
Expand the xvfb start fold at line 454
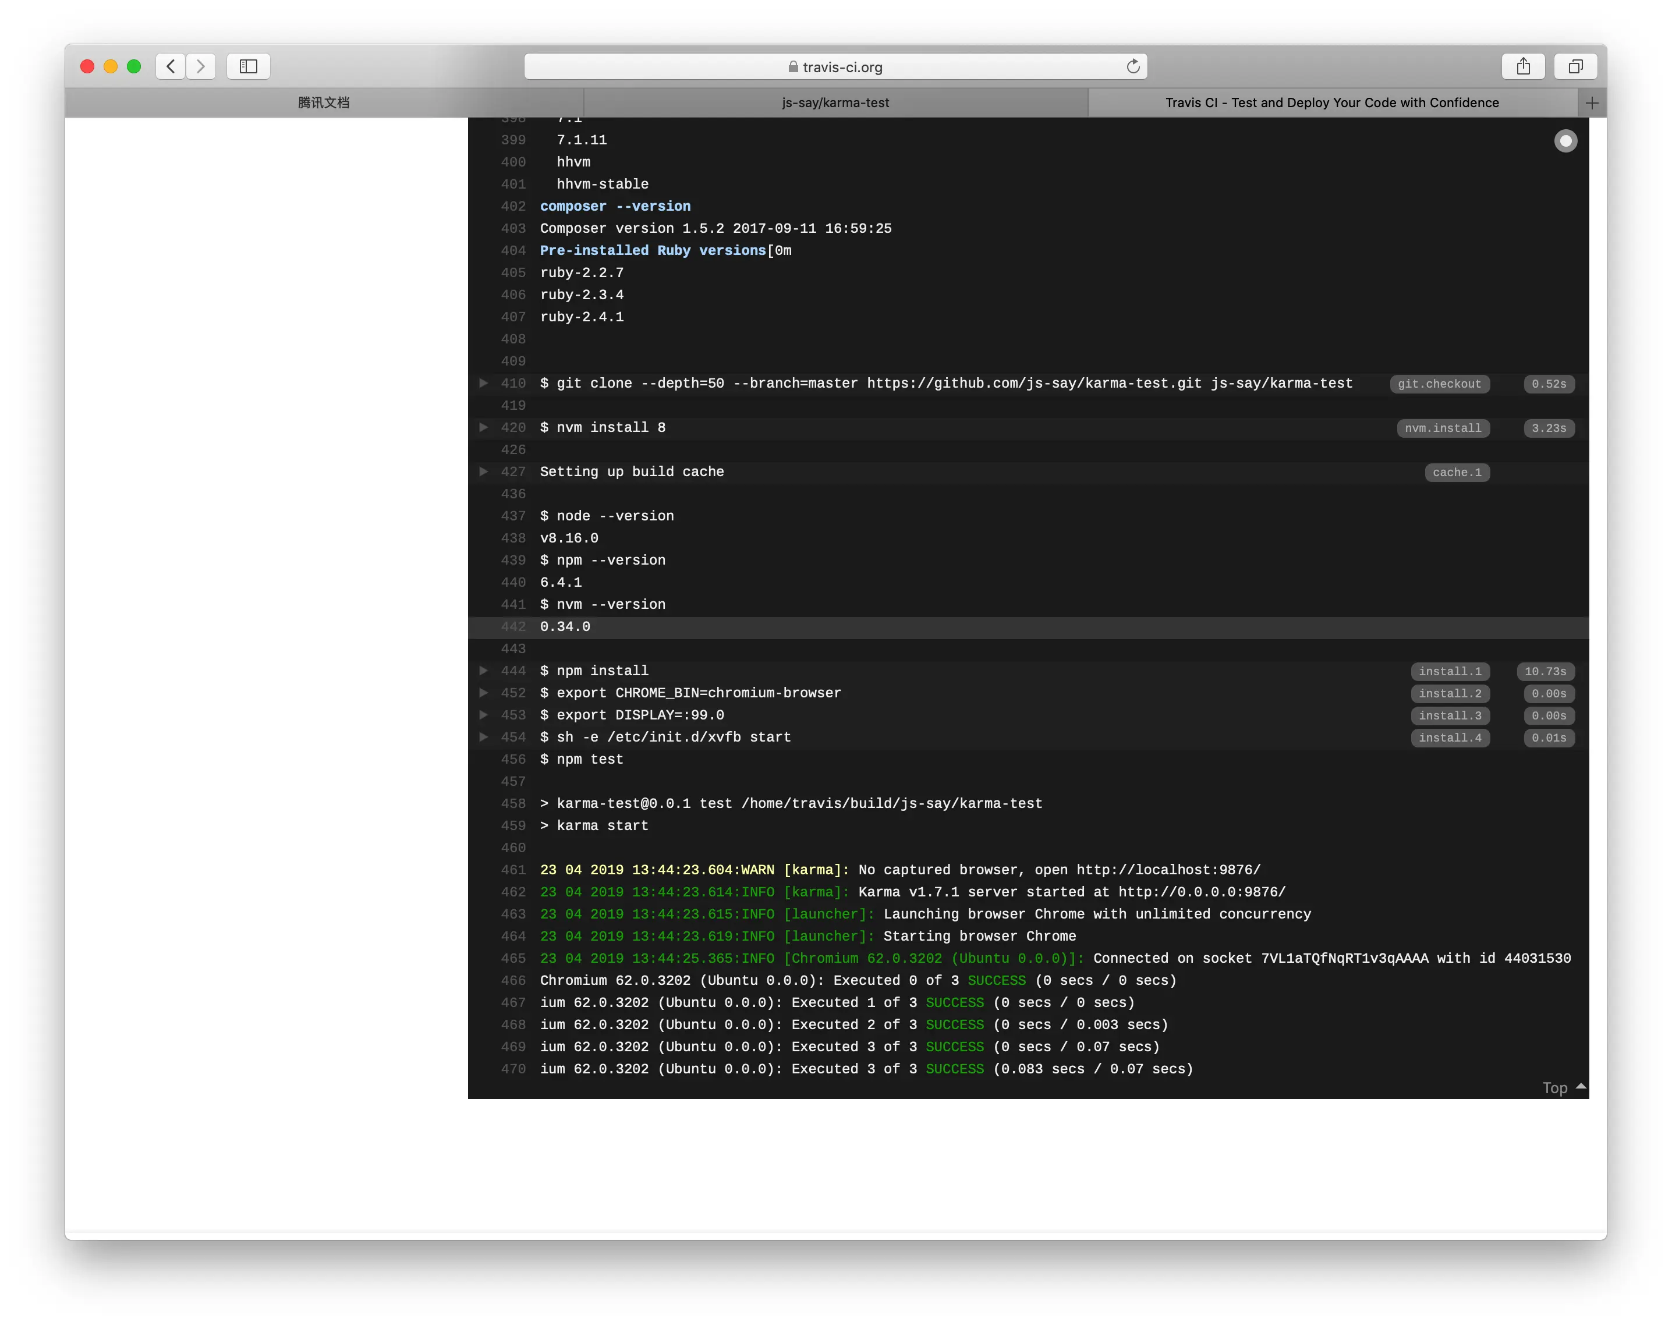483,737
